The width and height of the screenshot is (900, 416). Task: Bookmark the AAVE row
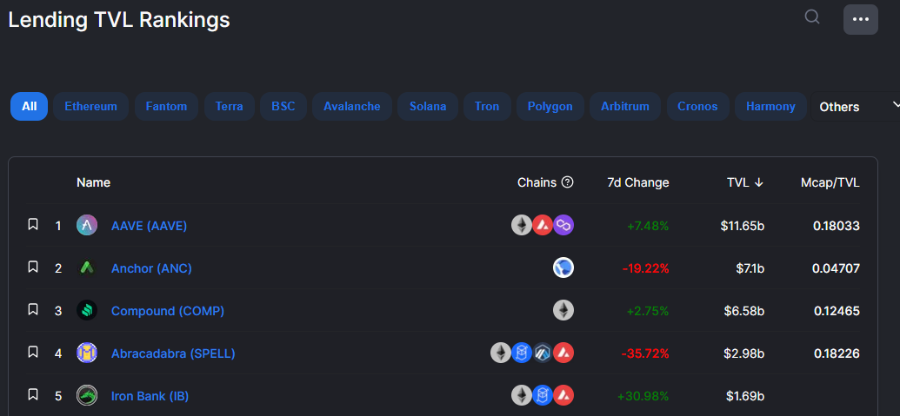pyautogui.click(x=33, y=225)
